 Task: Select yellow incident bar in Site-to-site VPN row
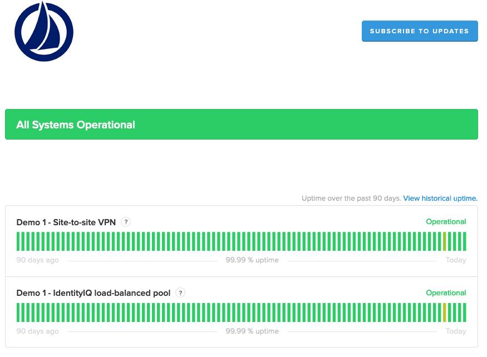click(444, 241)
